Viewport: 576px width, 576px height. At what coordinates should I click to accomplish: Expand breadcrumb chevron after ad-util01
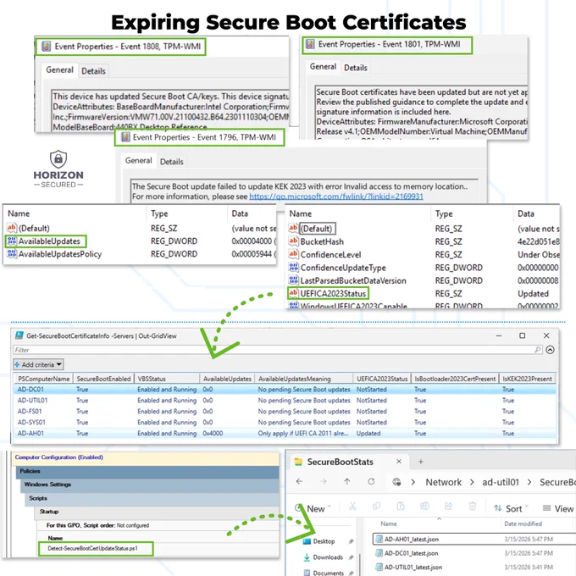529,482
